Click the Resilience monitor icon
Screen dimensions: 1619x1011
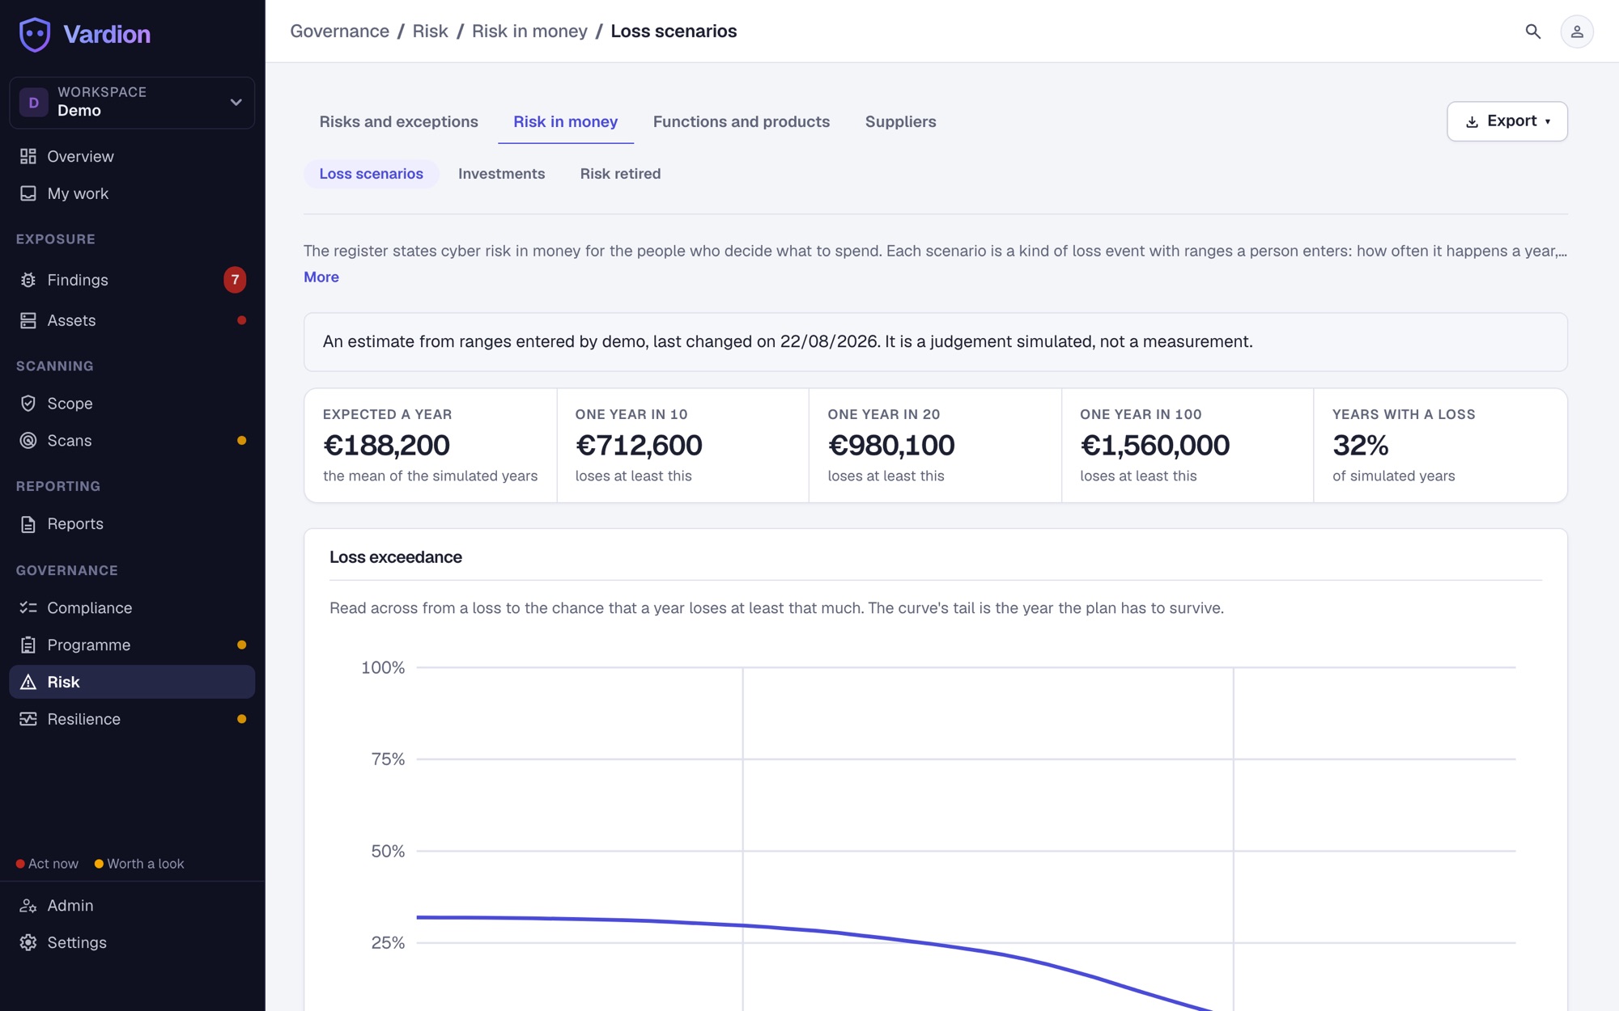pyautogui.click(x=28, y=719)
